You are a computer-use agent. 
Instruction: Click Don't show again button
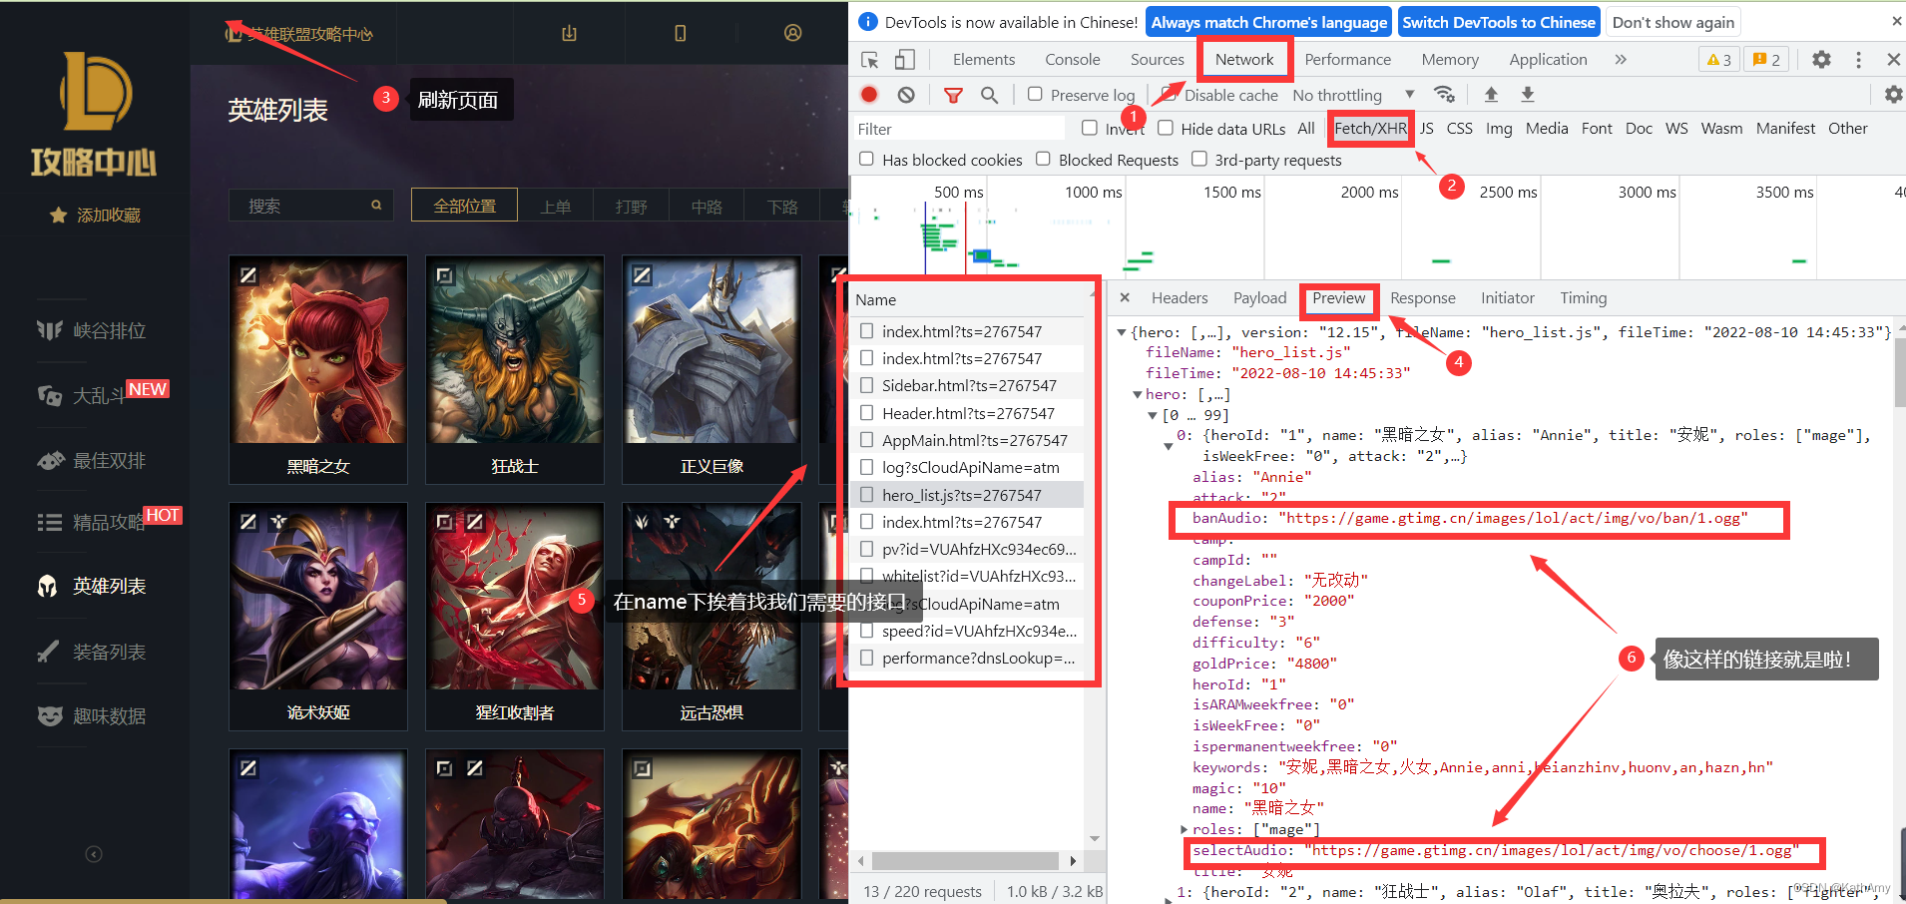1673,22
